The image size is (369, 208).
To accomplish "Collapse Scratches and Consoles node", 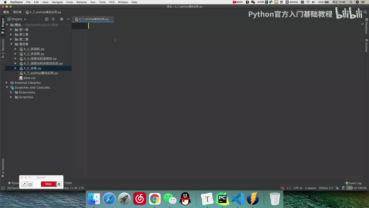I will click(7, 88).
